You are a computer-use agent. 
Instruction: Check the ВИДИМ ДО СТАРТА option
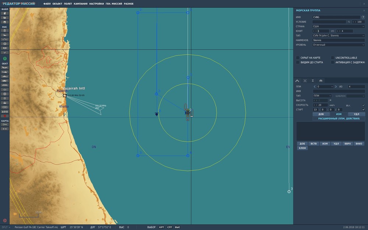(298, 63)
